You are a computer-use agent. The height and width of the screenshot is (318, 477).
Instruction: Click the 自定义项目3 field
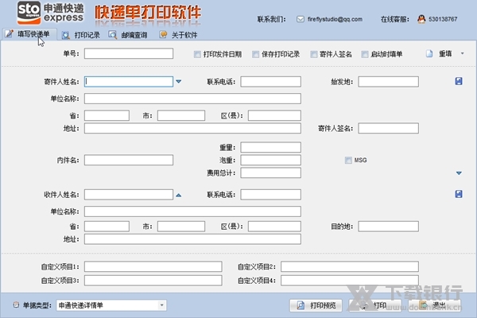click(153, 281)
